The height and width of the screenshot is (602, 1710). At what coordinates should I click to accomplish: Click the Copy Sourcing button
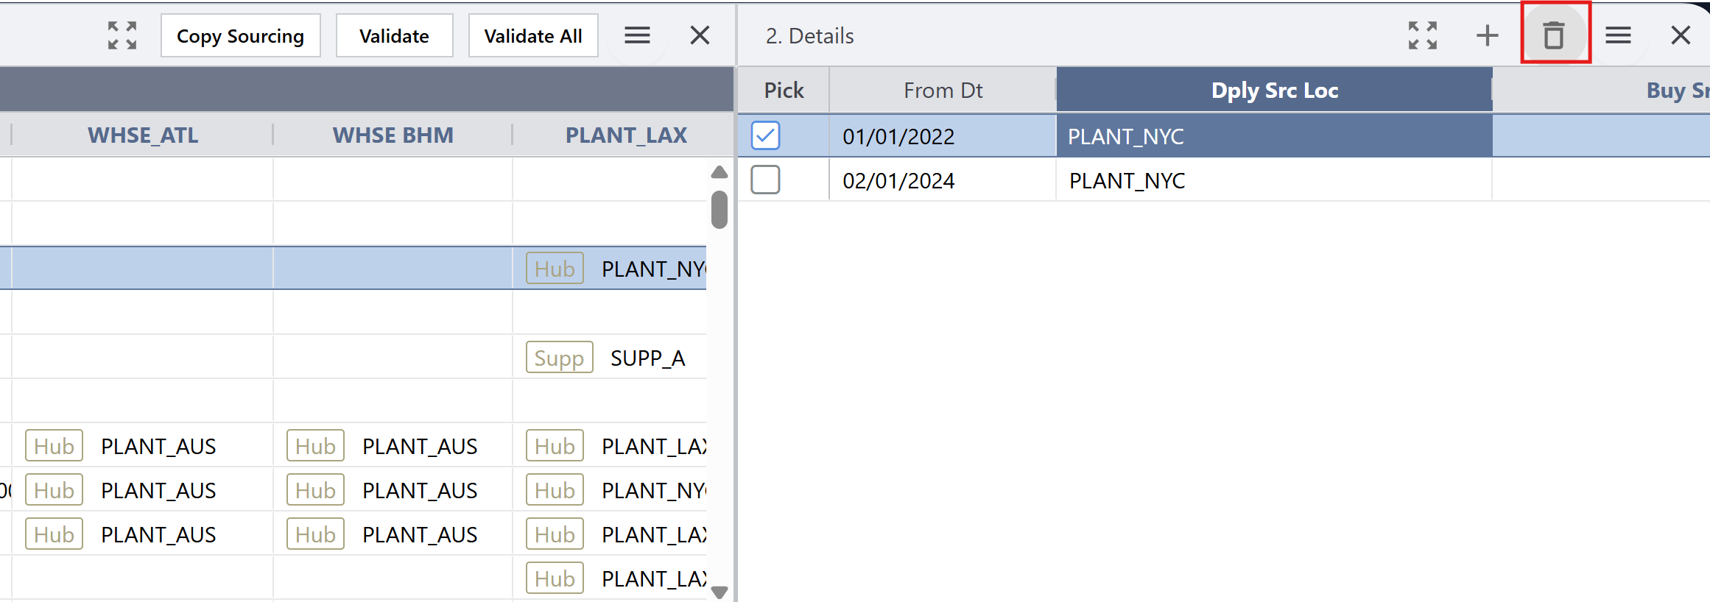241,36
